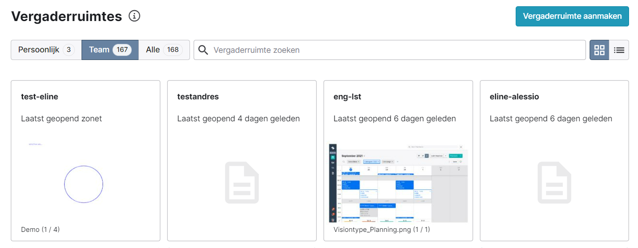Switch to list view layout
This screenshot has height=248, width=638.
619,50
